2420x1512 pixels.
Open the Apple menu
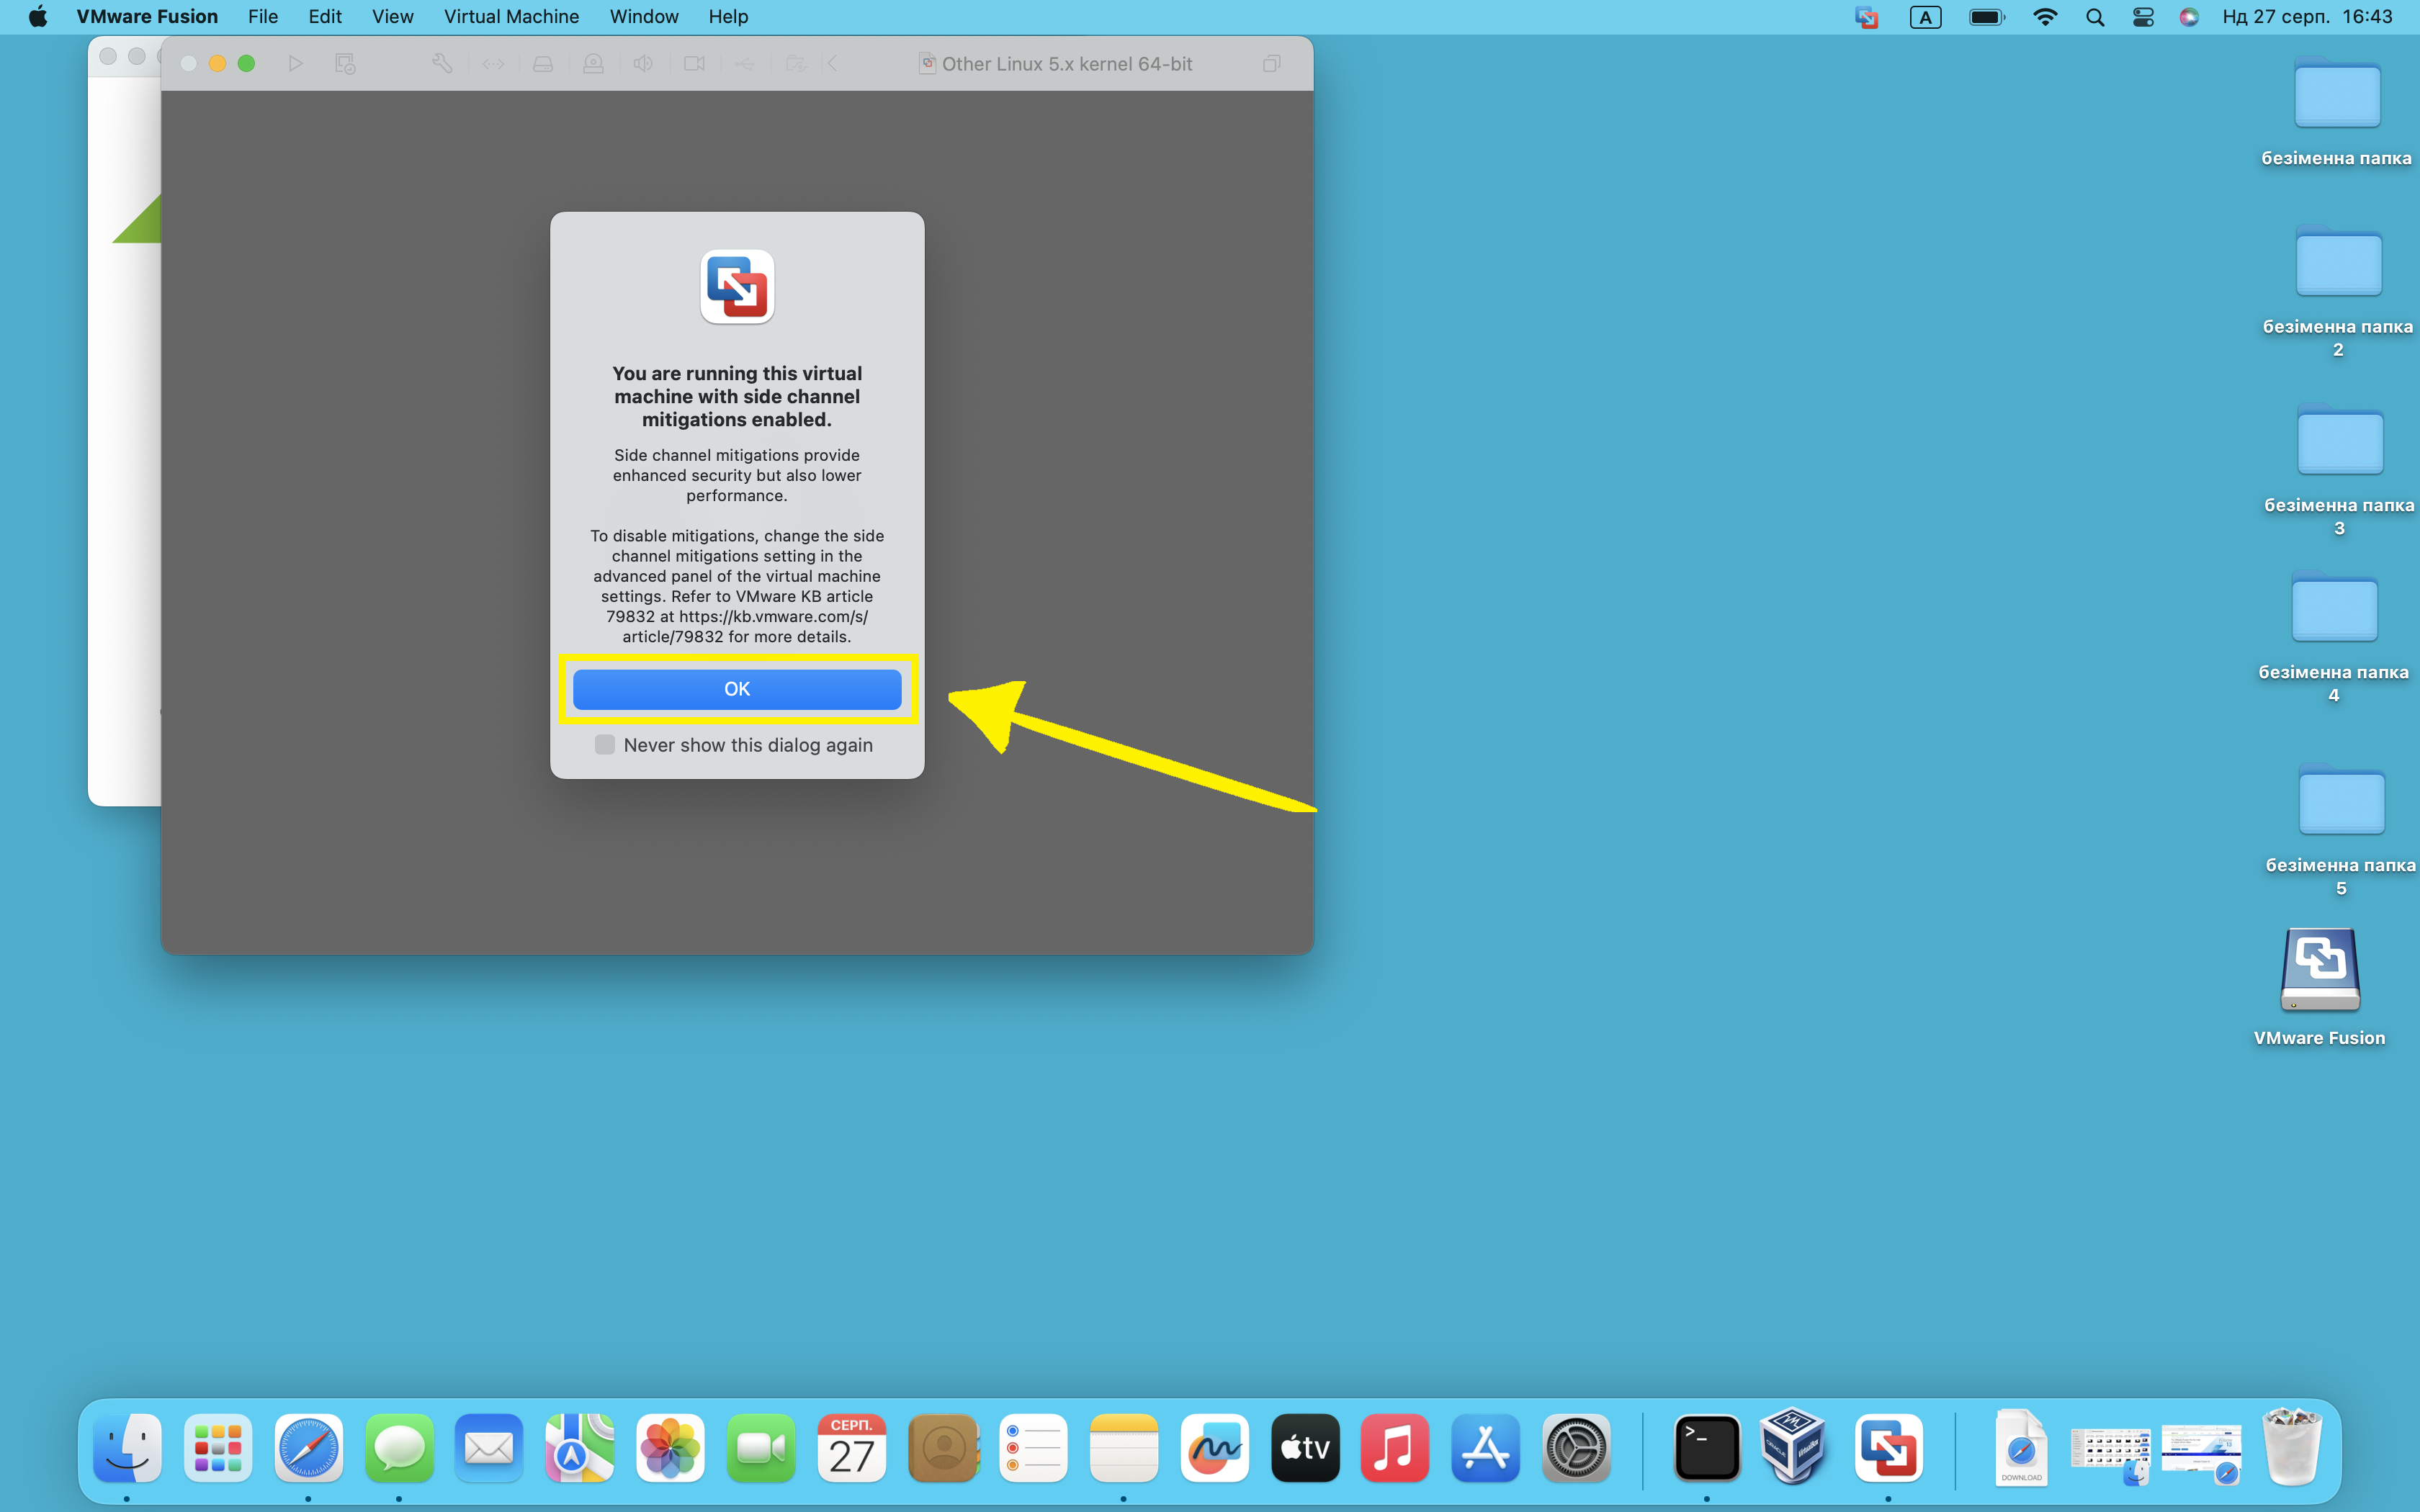pyautogui.click(x=38, y=17)
